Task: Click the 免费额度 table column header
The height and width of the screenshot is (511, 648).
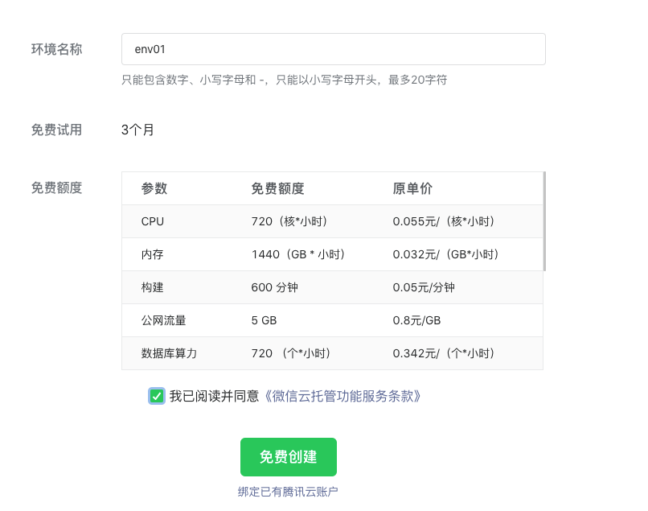Action: 277,188
